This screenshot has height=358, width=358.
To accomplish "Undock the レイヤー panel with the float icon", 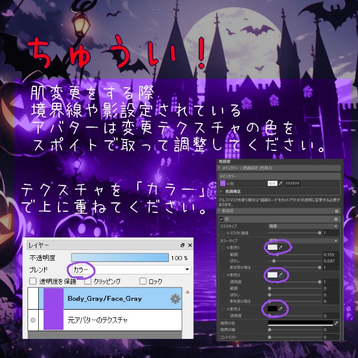I will [x=182, y=245].
